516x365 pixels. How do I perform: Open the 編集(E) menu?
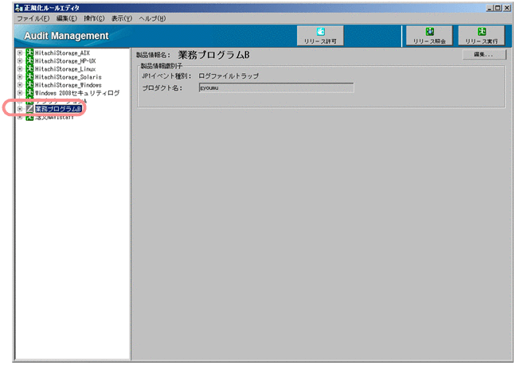click(x=67, y=18)
